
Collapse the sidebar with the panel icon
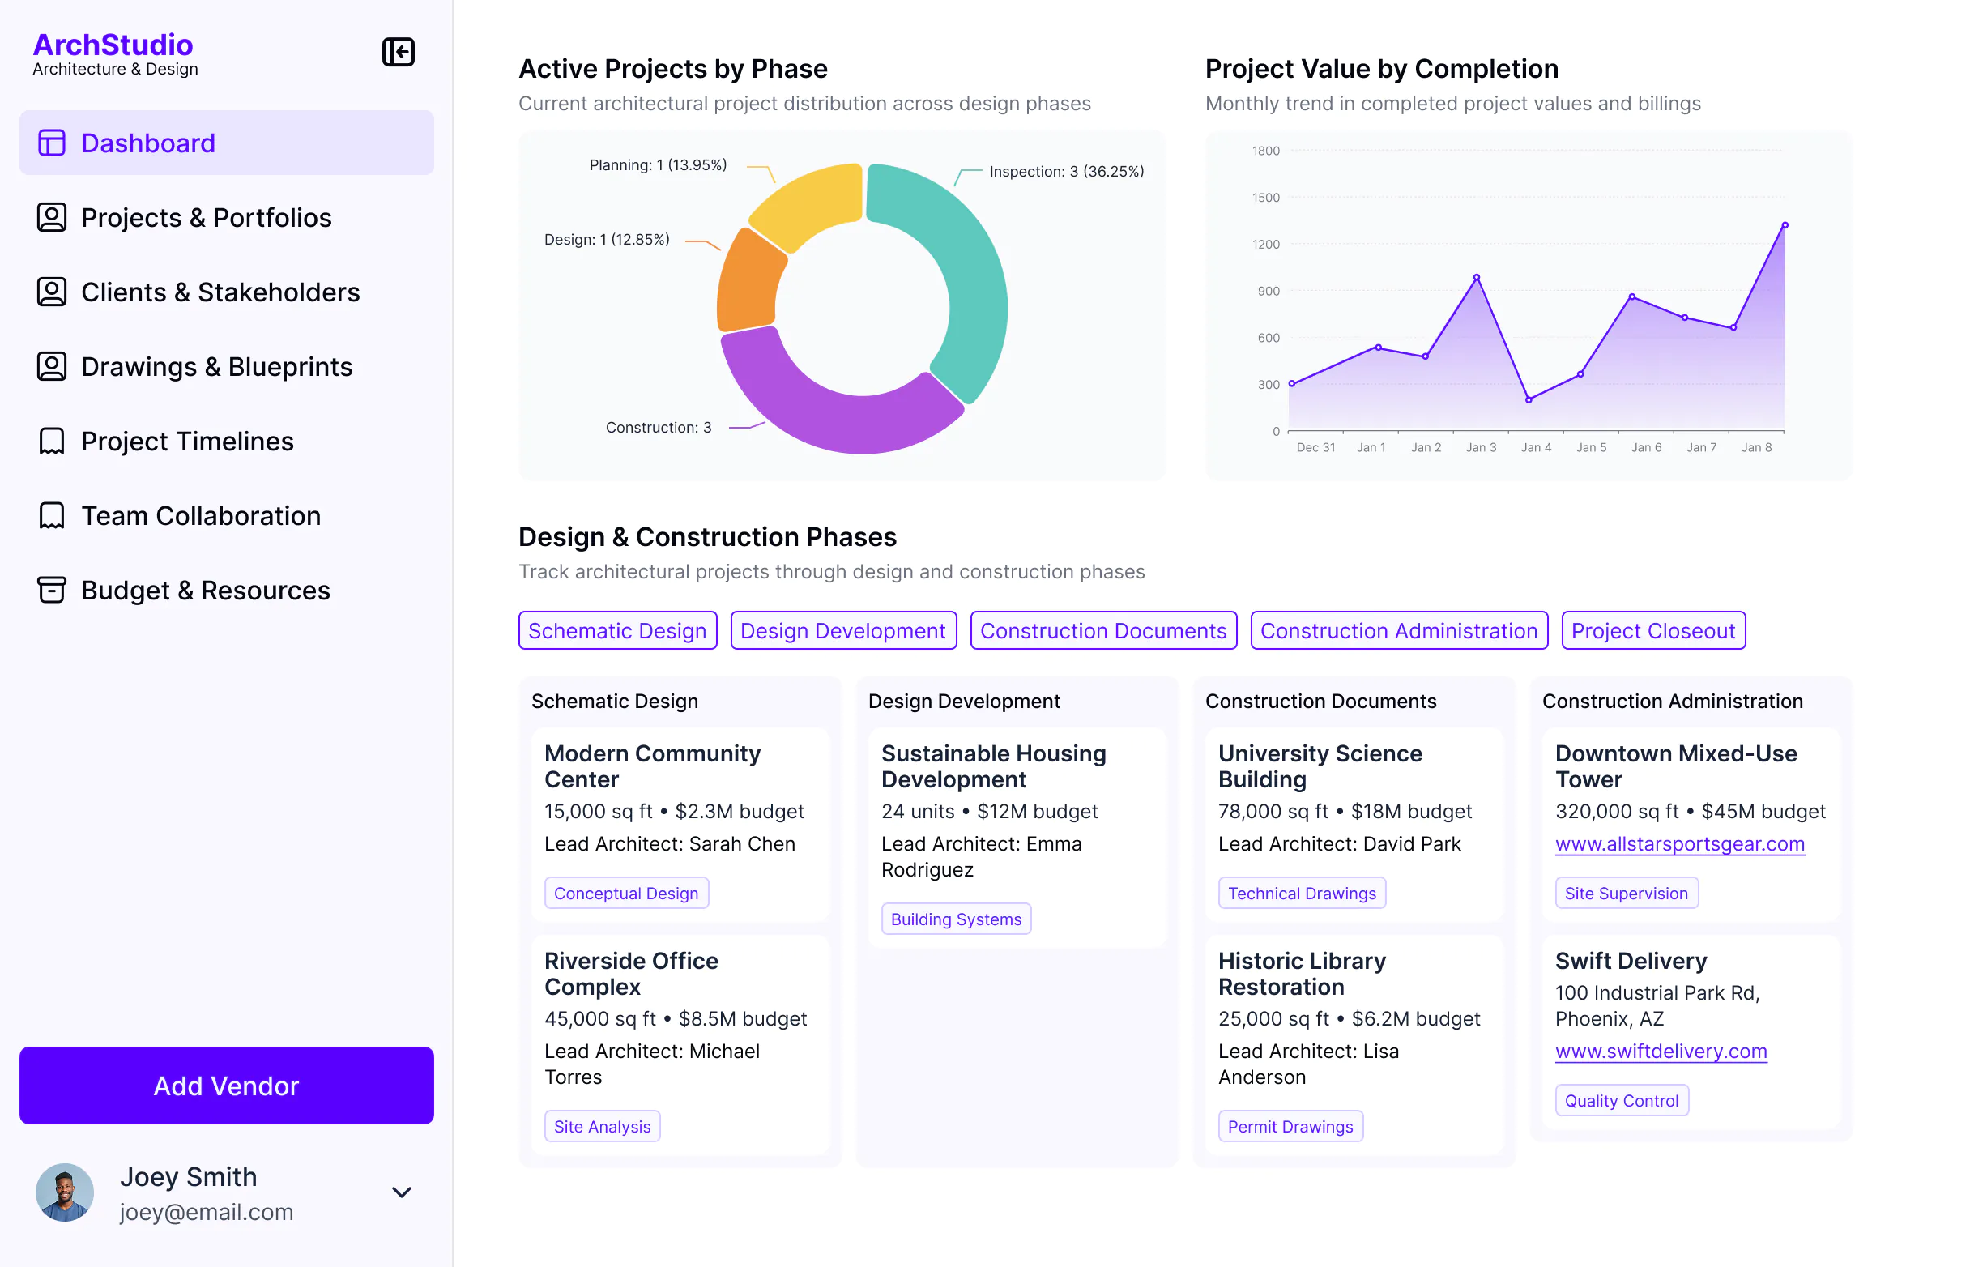pyautogui.click(x=398, y=53)
